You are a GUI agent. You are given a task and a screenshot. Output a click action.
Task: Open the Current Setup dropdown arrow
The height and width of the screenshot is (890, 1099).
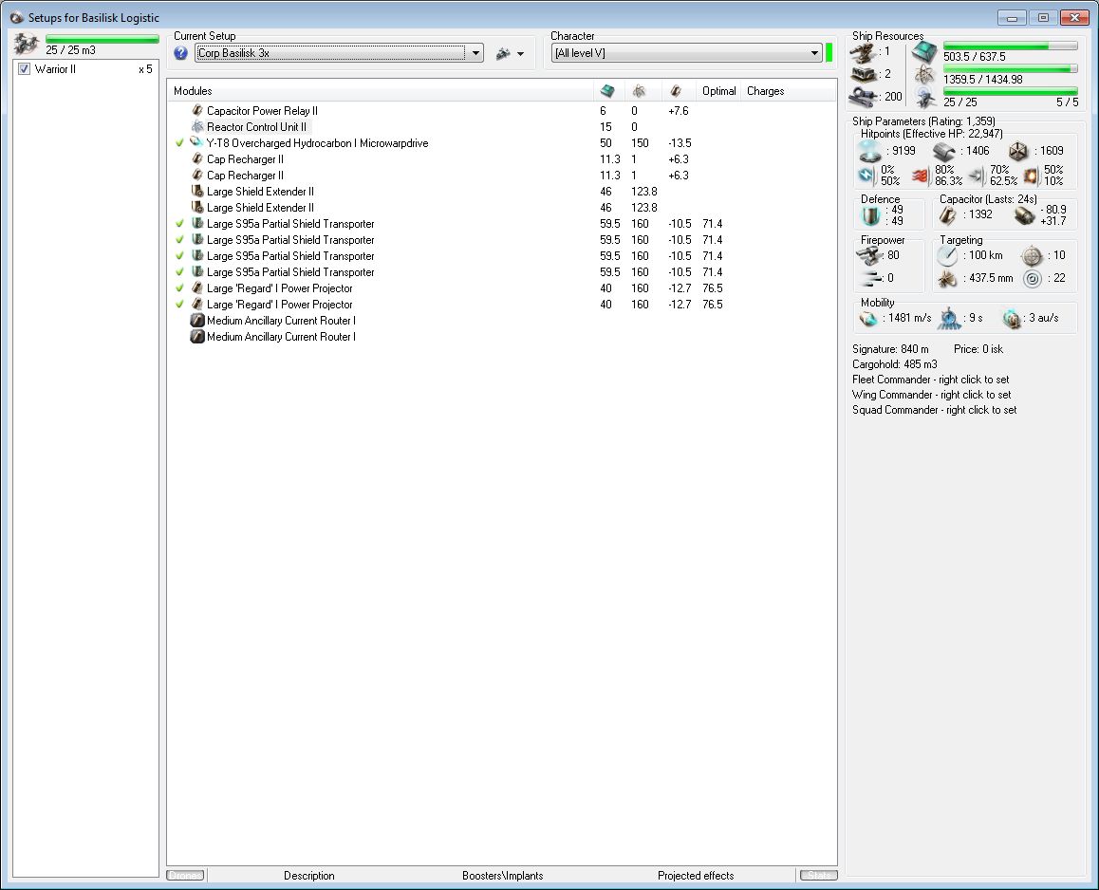(475, 53)
